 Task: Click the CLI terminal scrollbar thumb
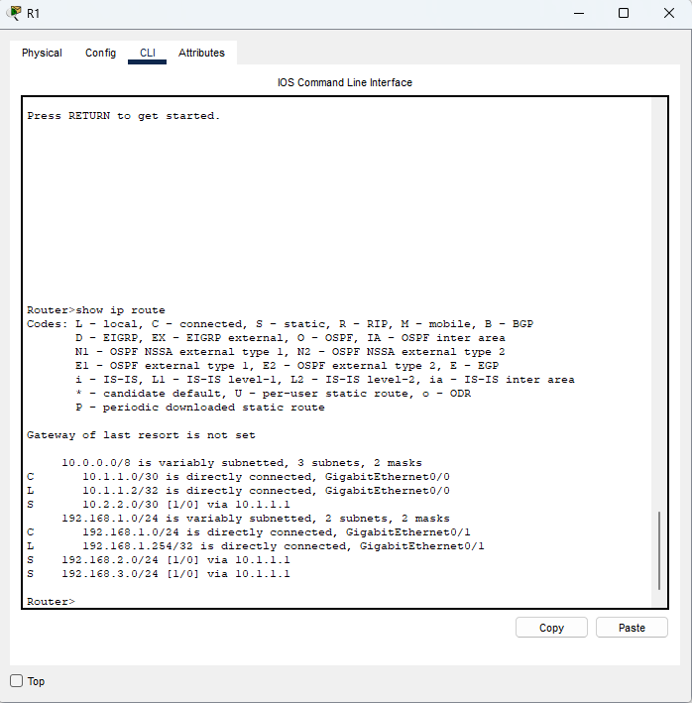(x=659, y=550)
